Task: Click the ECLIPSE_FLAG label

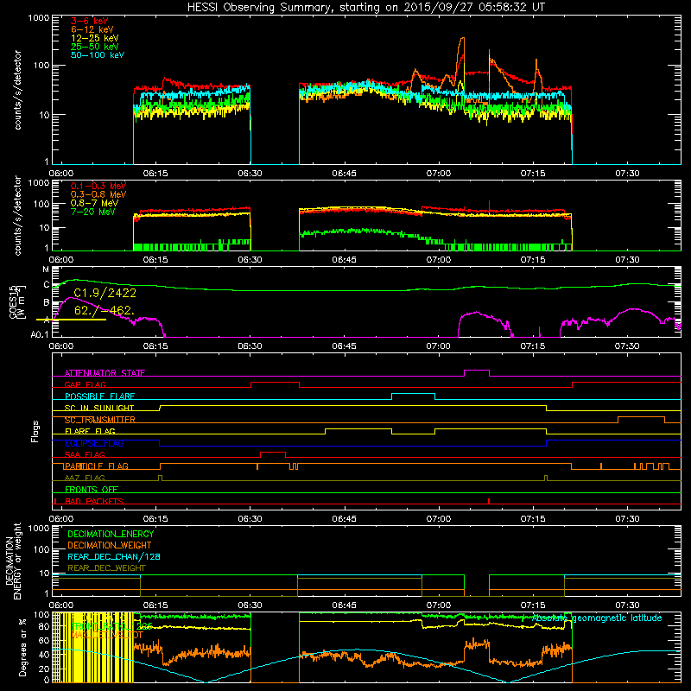Action: pos(94,443)
